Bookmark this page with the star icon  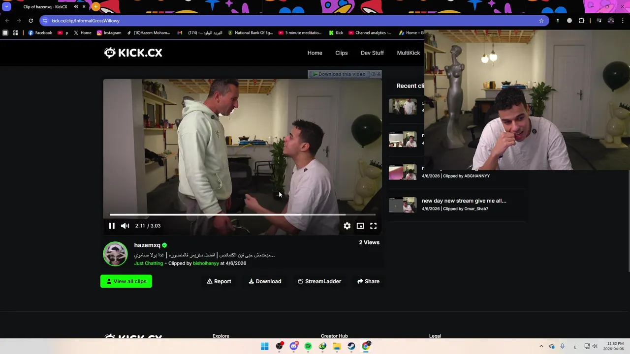pyautogui.click(x=541, y=21)
